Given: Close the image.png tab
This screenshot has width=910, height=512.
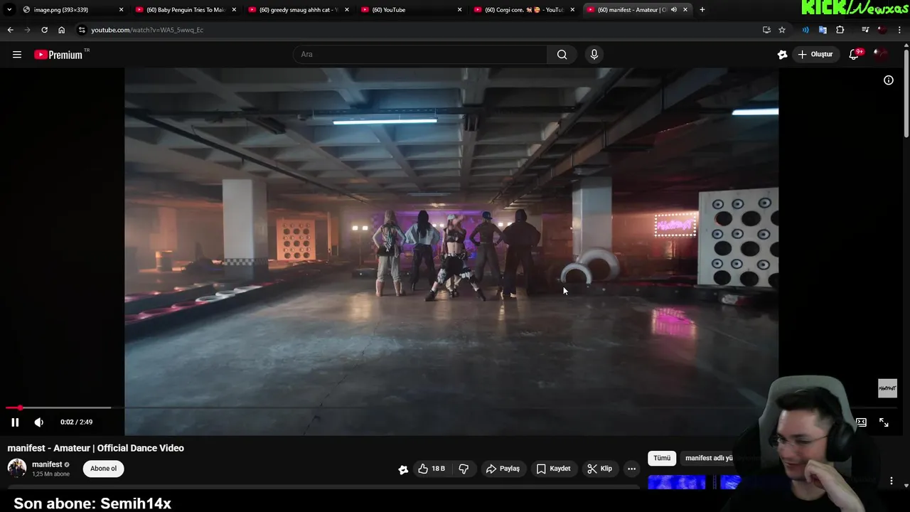Looking at the screenshot, I should click(x=121, y=10).
